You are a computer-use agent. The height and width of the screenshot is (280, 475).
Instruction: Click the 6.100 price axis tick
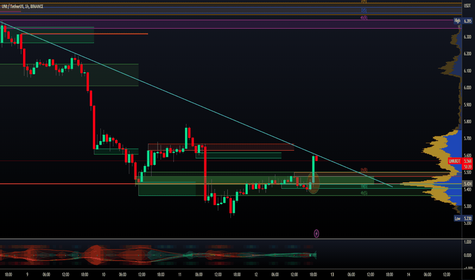[x=467, y=71]
